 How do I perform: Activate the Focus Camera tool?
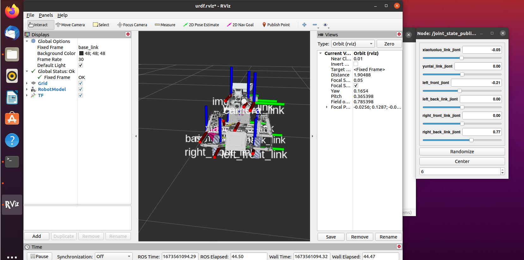point(132,25)
